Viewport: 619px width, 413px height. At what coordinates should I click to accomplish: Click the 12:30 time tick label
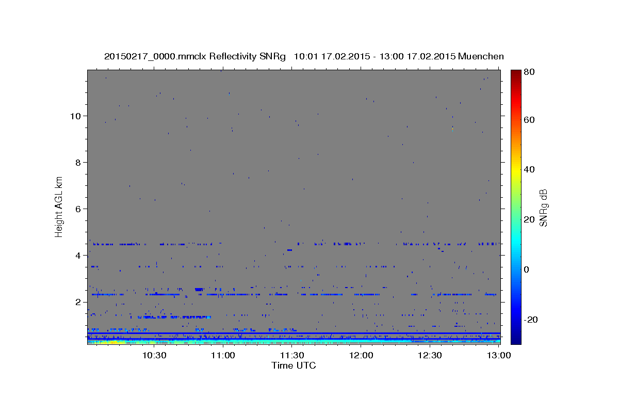pyautogui.click(x=430, y=355)
